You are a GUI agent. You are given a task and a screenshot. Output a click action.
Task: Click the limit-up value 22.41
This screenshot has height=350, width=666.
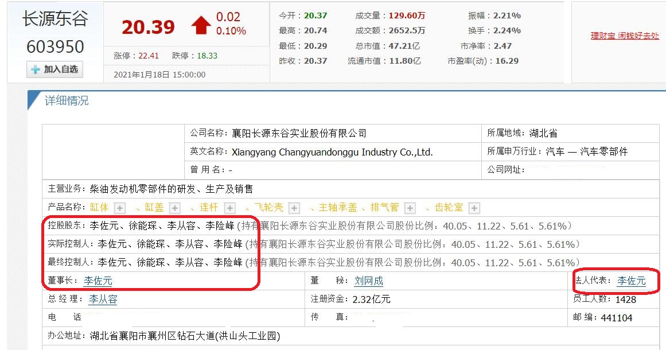[x=149, y=56]
